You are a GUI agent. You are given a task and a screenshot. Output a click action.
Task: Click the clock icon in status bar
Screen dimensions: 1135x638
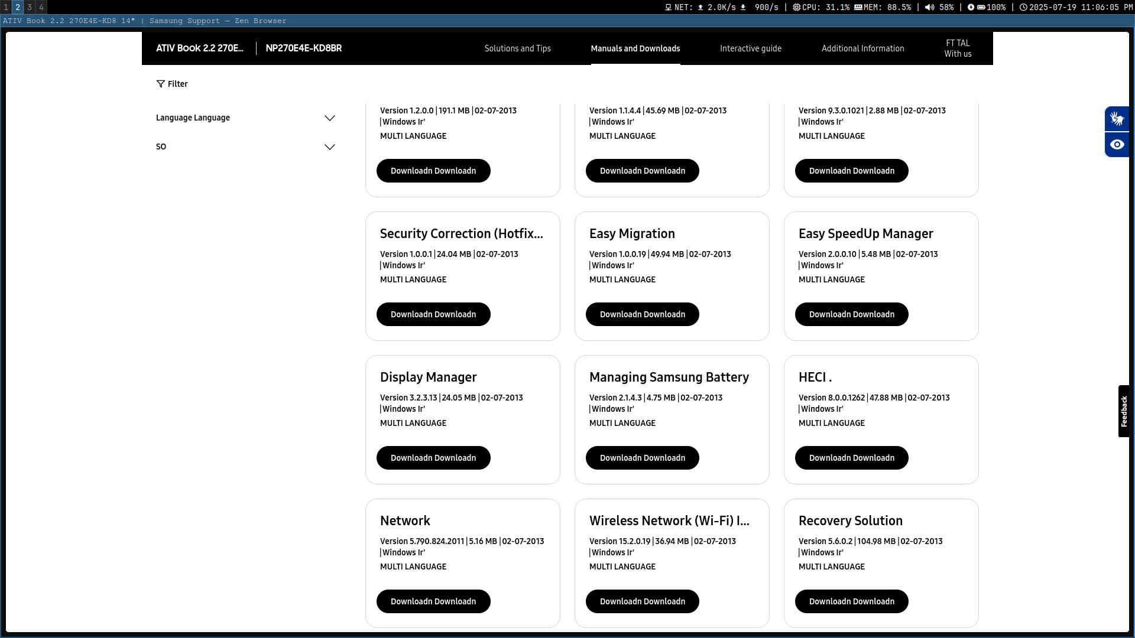pos(1023,7)
